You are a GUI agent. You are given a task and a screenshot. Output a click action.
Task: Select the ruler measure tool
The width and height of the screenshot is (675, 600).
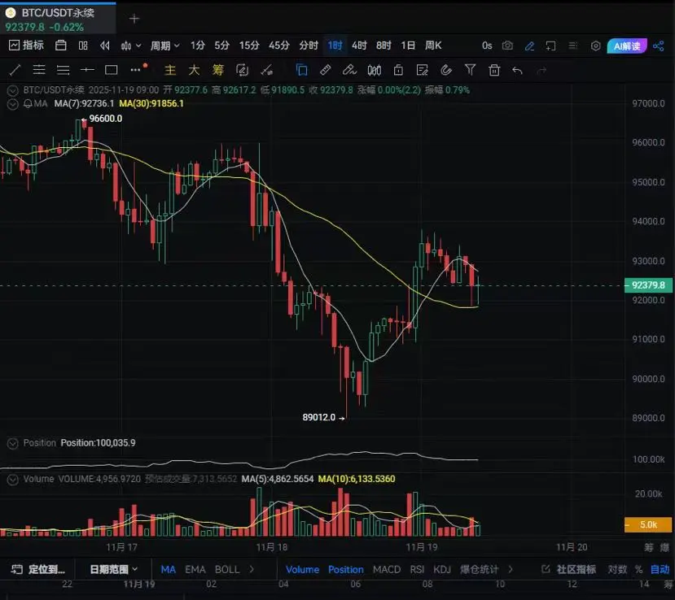pos(326,70)
